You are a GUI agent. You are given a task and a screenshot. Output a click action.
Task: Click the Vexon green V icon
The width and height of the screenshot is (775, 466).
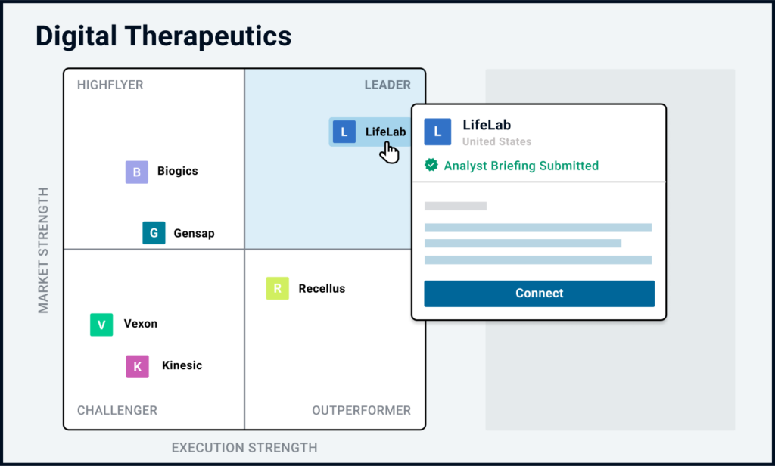[101, 325]
